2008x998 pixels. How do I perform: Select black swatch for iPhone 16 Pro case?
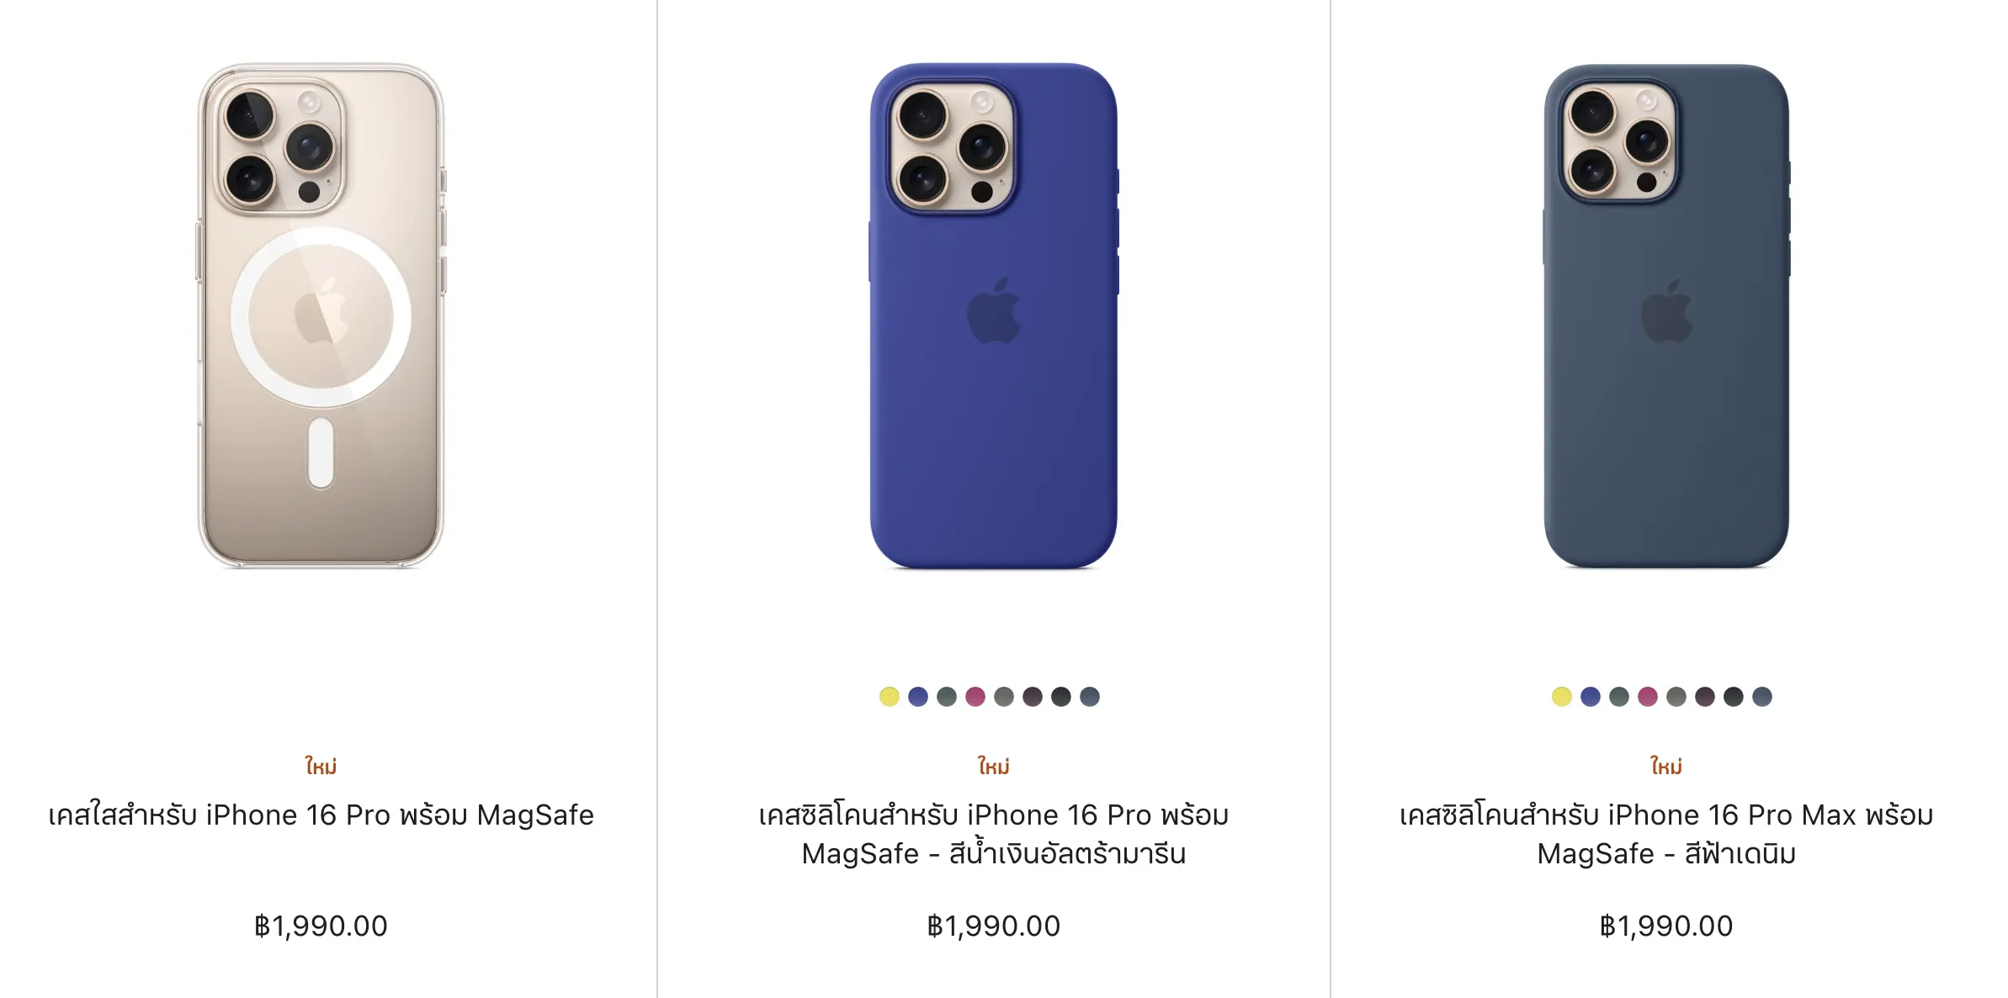1061,697
